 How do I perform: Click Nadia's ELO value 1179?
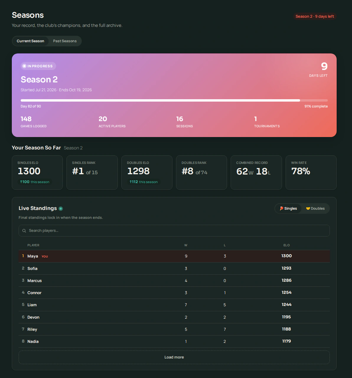pos(286,341)
